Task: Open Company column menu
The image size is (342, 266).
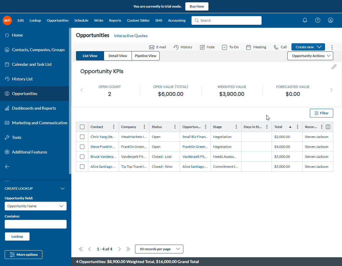Action: [x=144, y=127]
